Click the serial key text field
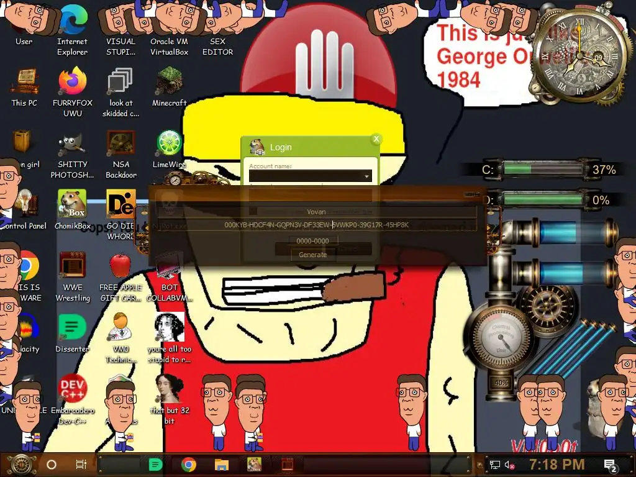The height and width of the screenshot is (477, 636). (x=316, y=225)
